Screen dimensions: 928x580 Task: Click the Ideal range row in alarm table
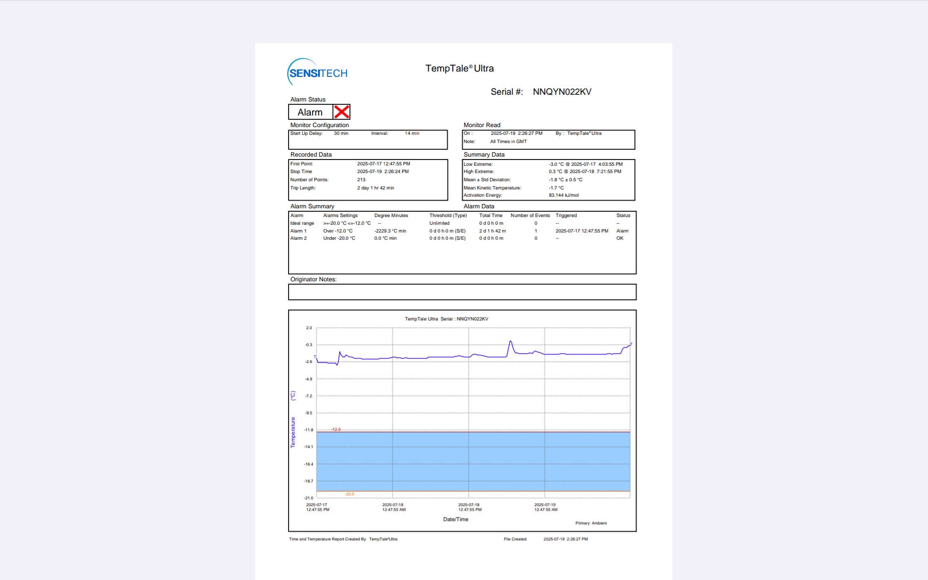302,223
